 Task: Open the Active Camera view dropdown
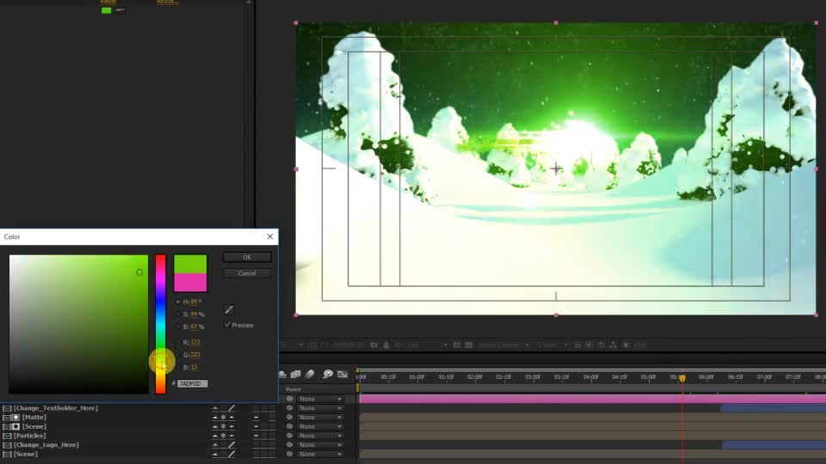click(503, 345)
